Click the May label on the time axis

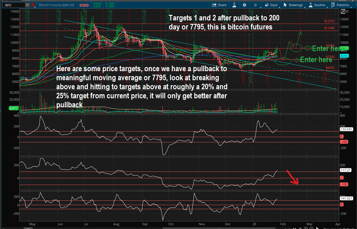coord(32,224)
